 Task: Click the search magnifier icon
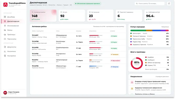[x=137, y=4]
